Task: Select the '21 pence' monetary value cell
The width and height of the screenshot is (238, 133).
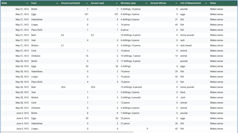Action: (x=125, y=124)
